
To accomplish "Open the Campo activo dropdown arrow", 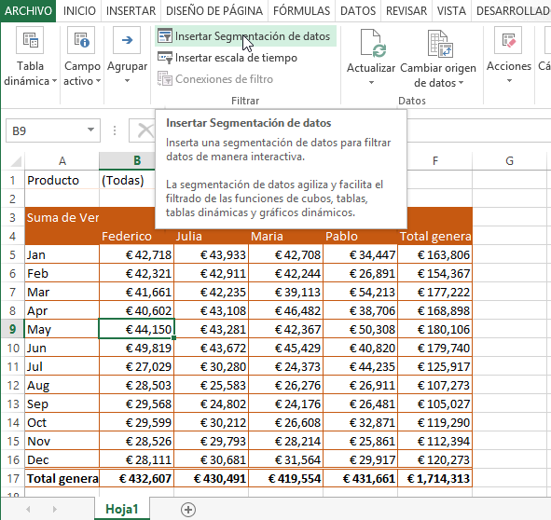I will point(99,81).
